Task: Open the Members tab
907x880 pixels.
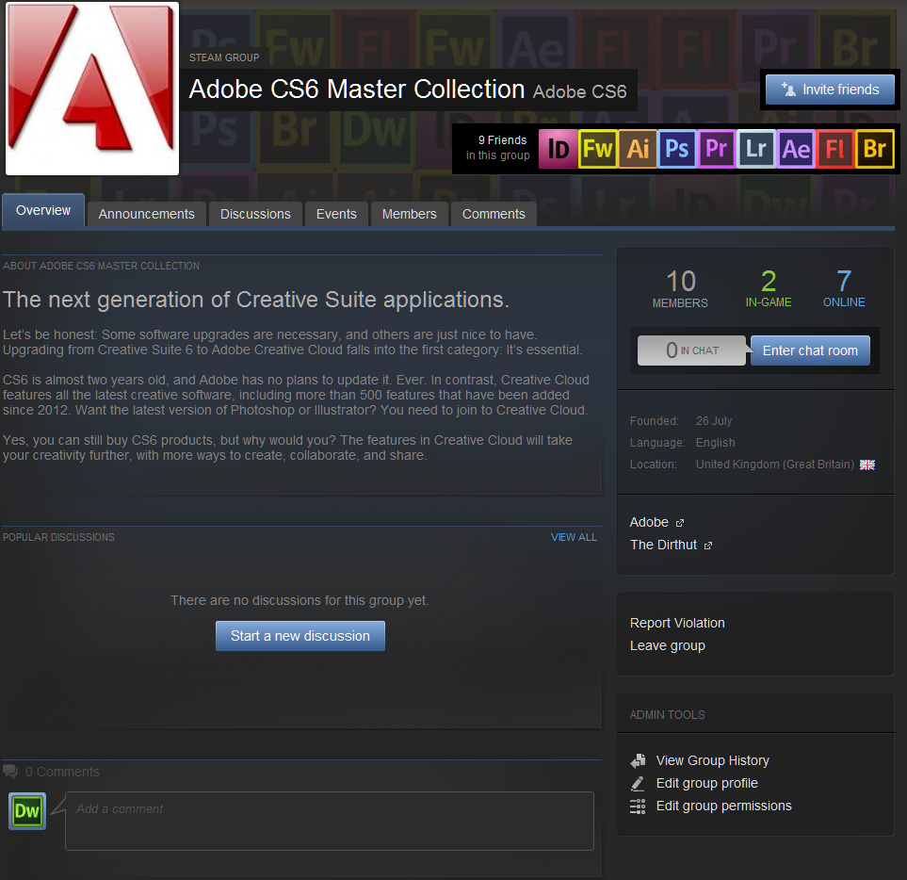Action: [409, 214]
